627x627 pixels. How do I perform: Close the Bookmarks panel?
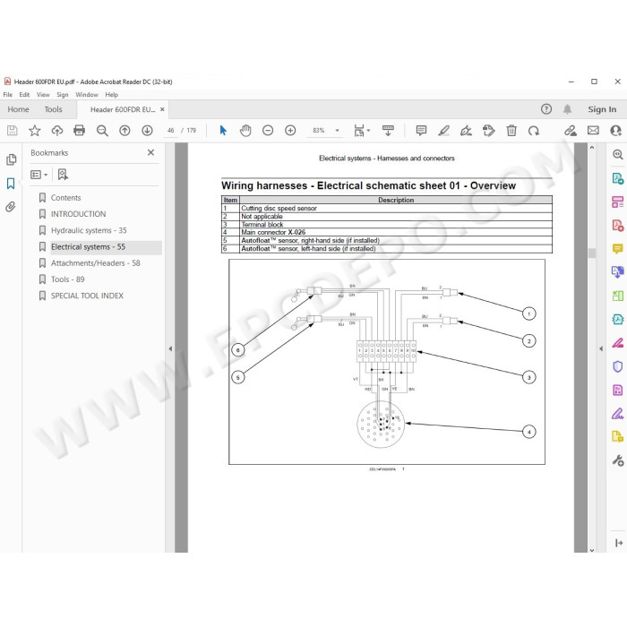150,152
